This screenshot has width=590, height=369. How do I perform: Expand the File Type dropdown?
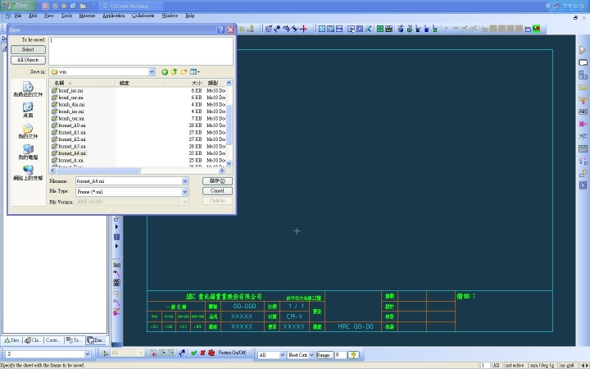[184, 192]
